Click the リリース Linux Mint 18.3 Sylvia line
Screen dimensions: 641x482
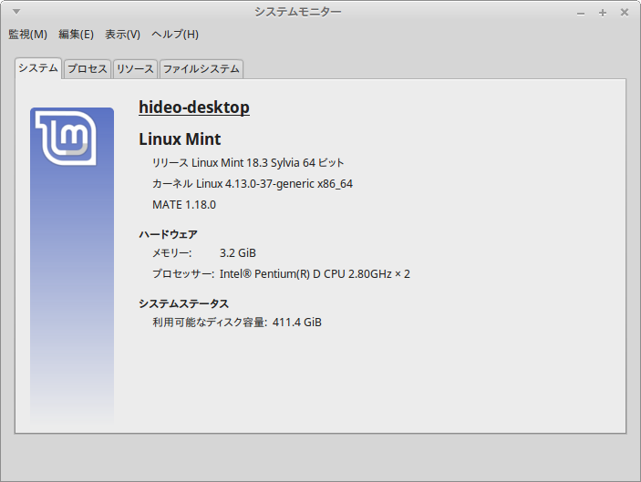point(248,162)
